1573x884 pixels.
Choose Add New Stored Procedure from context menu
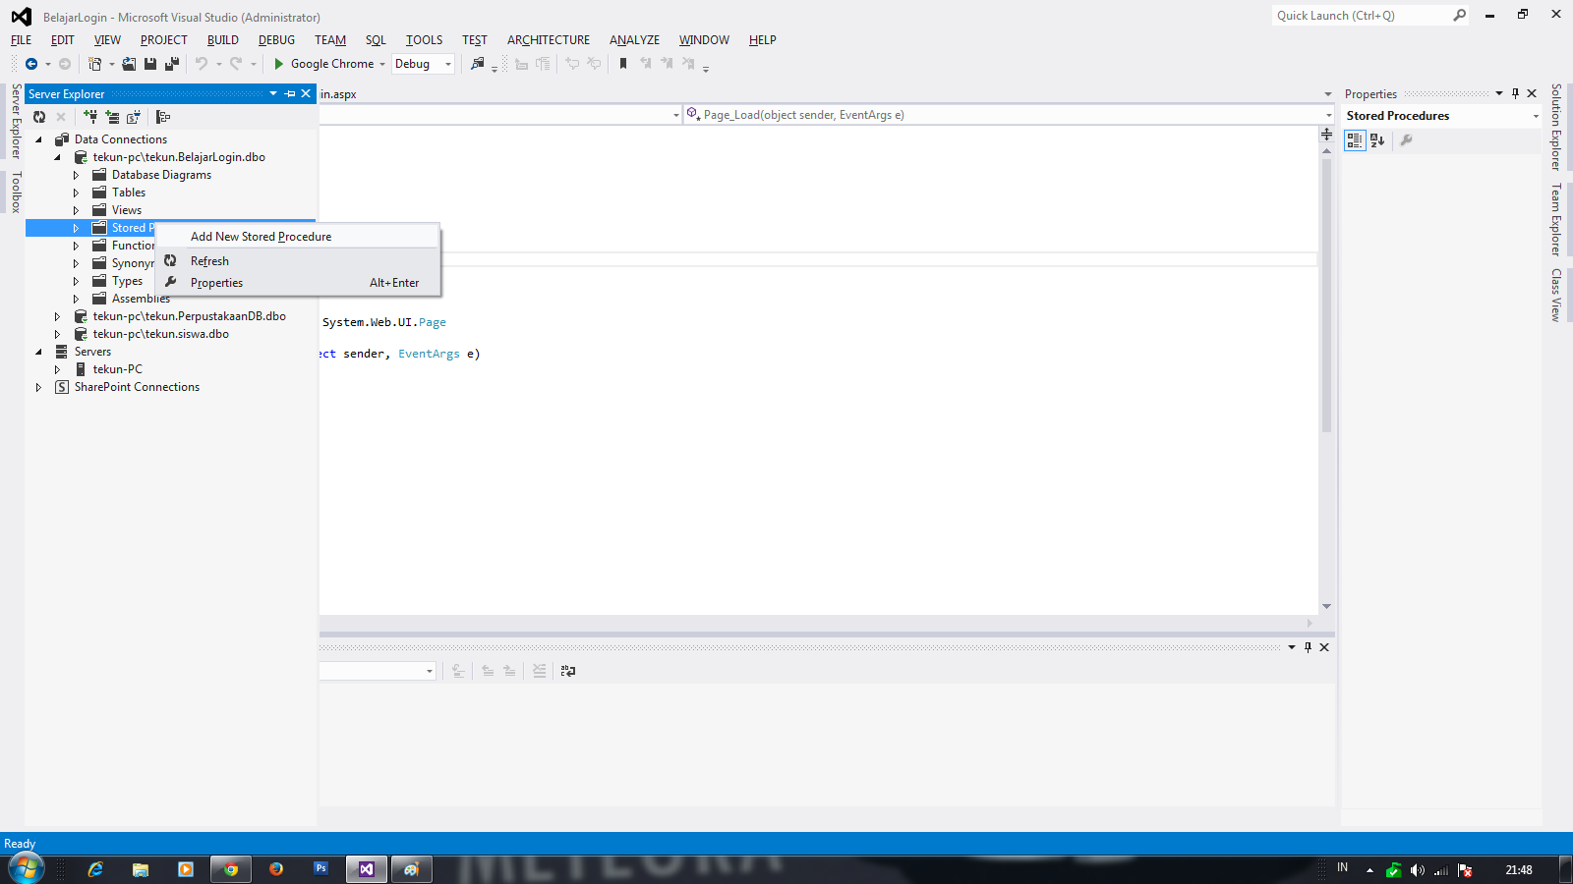pyautogui.click(x=260, y=236)
